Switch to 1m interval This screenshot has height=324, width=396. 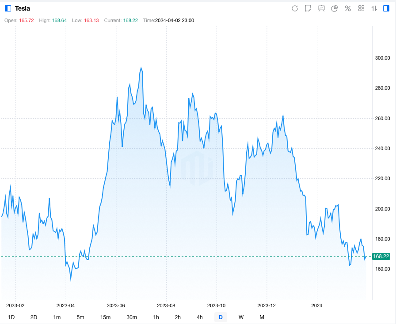57,317
